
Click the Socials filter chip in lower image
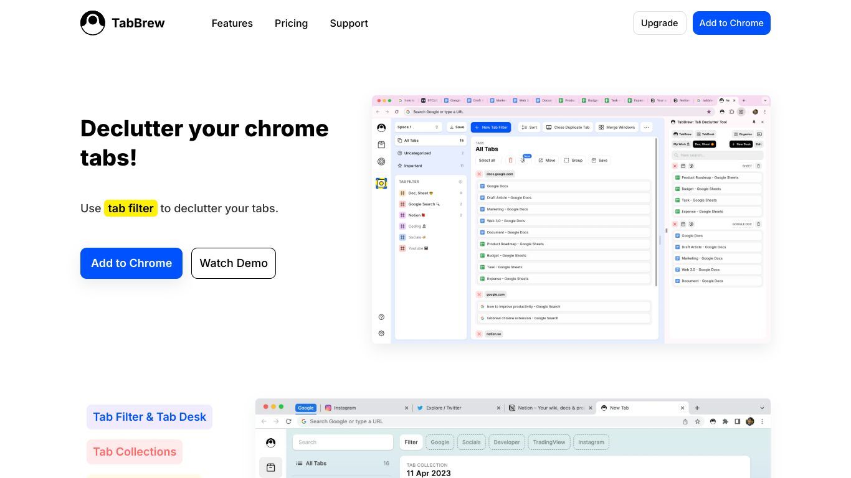(471, 442)
